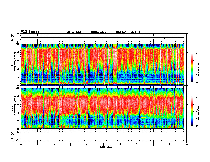Click the "10" kHz tick label on the ch.1 frequency axis
210x162 pixels.
(18, 44)
